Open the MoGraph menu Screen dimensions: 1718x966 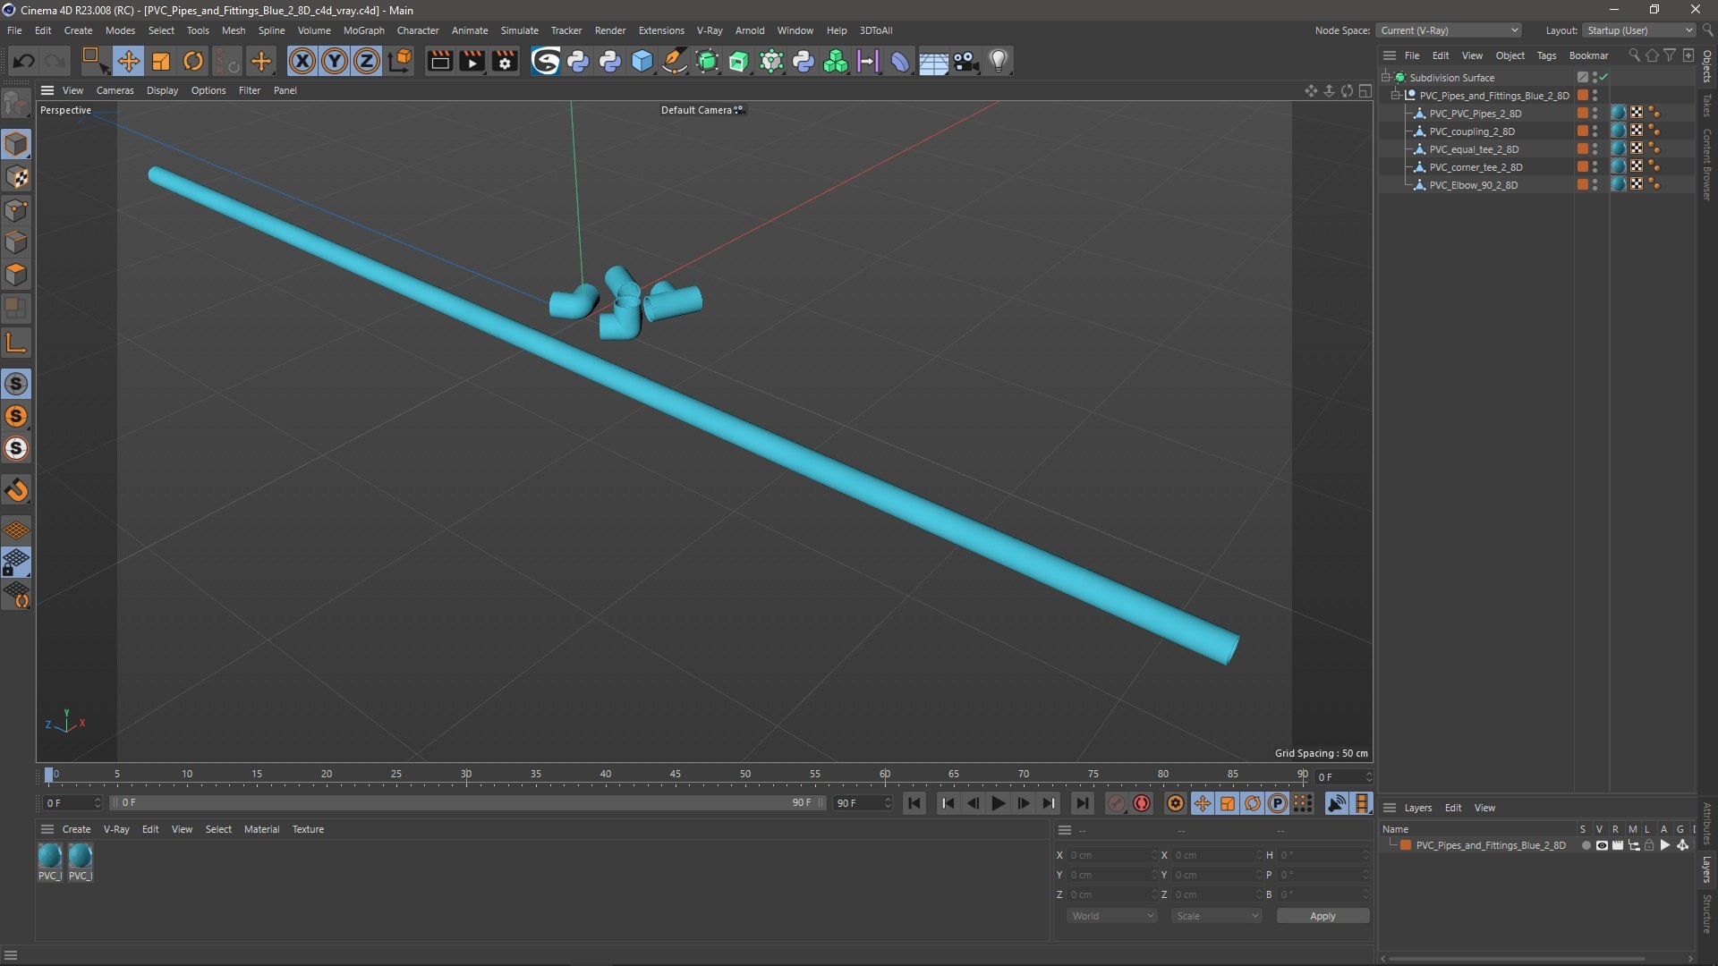pos(363,30)
